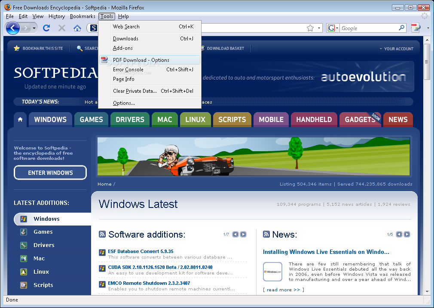The width and height of the screenshot is (434, 308).
Task: Open the View menu
Action: [x=38, y=16]
